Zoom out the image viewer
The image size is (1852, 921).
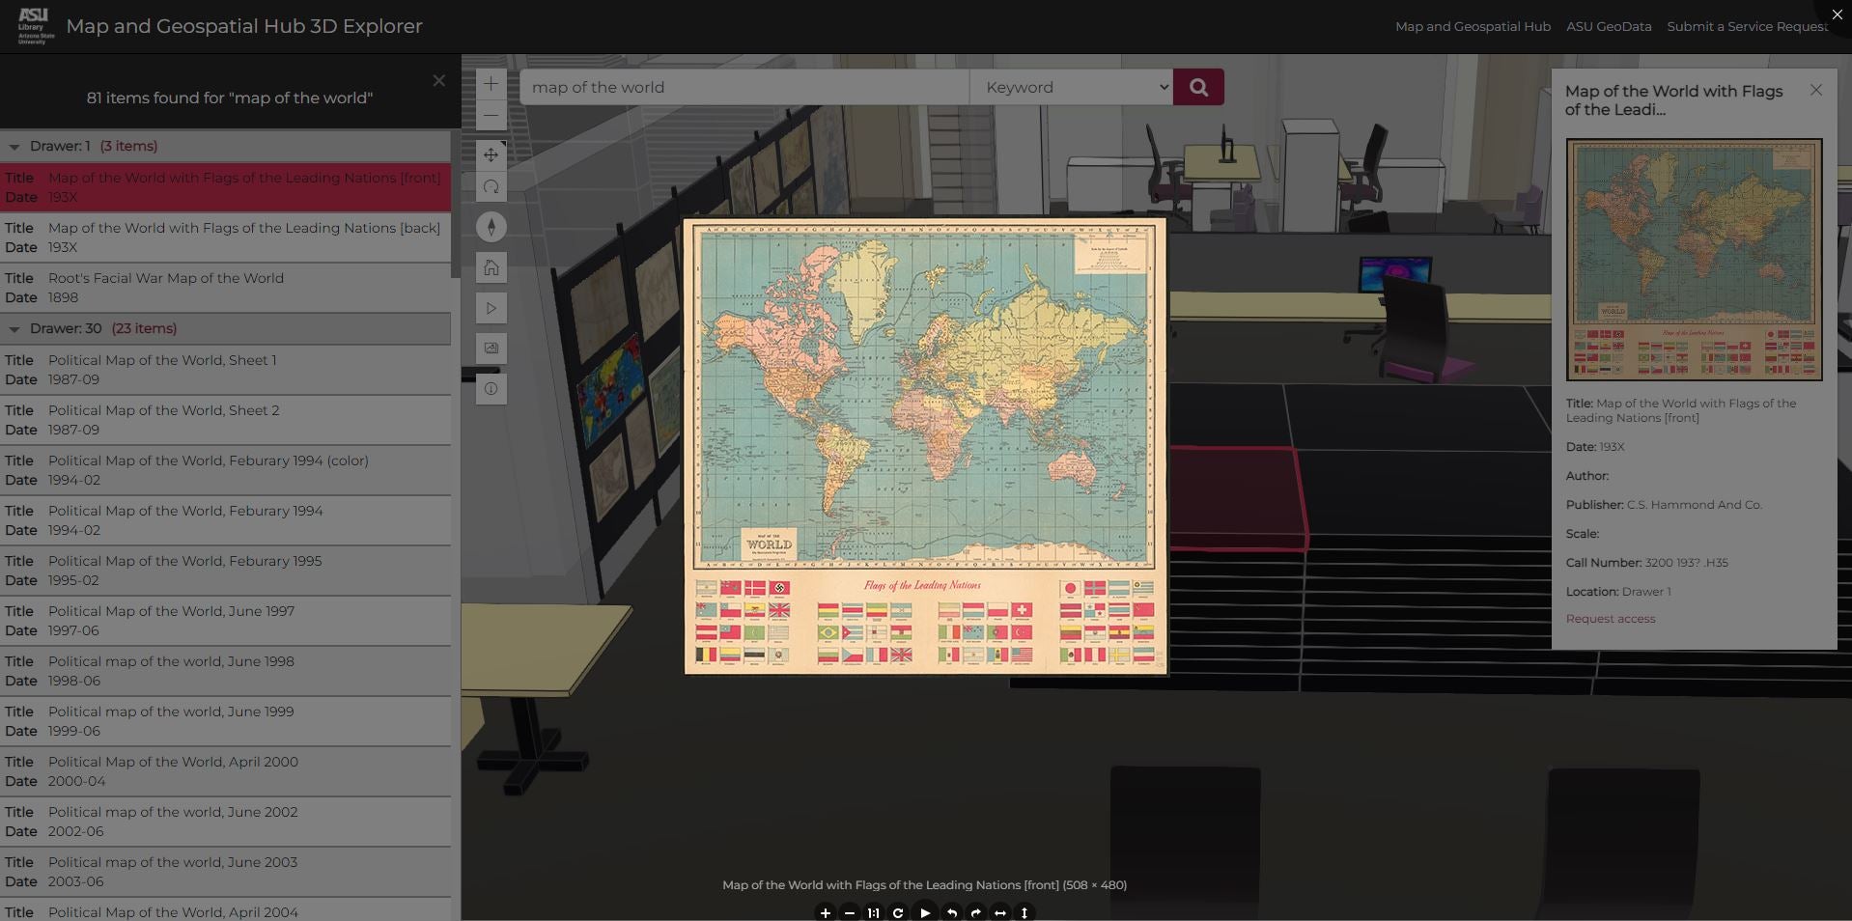click(850, 912)
